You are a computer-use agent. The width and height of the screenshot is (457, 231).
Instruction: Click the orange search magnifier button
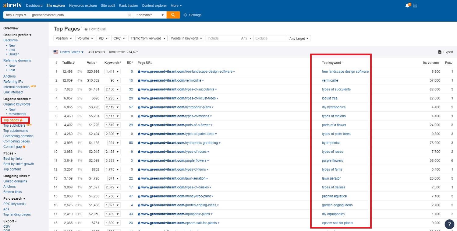tap(173, 15)
